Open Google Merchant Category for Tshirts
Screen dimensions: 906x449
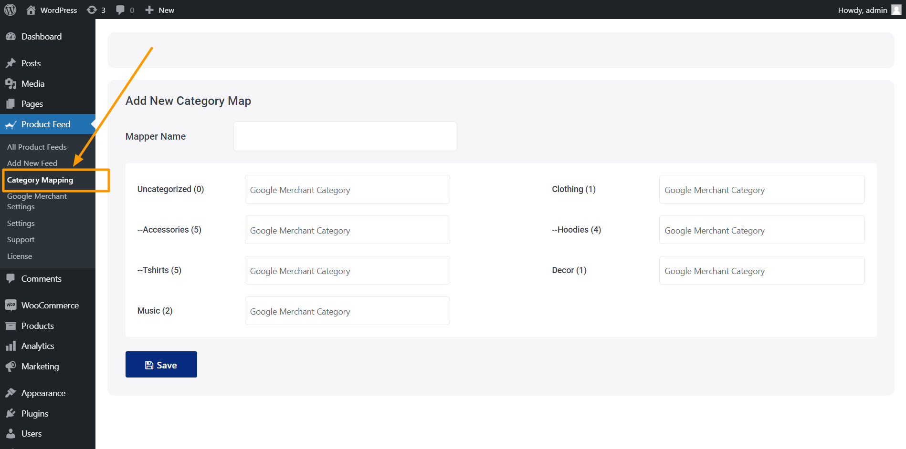pyautogui.click(x=348, y=270)
